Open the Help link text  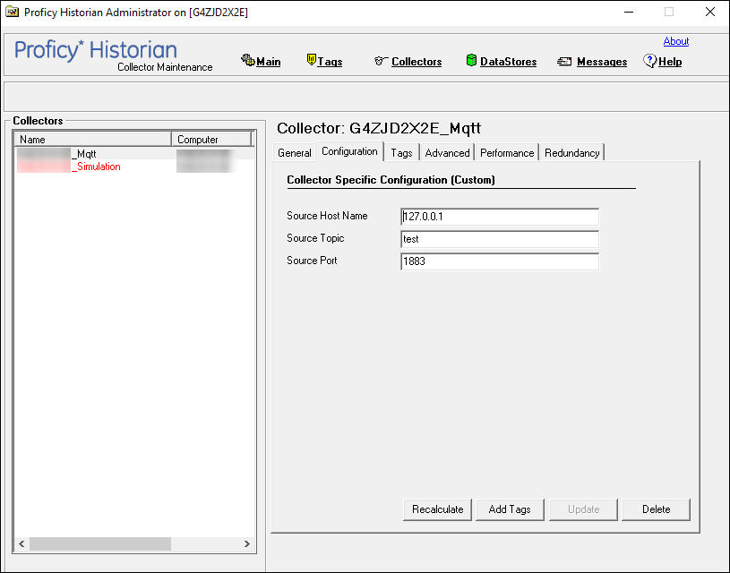click(x=670, y=62)
